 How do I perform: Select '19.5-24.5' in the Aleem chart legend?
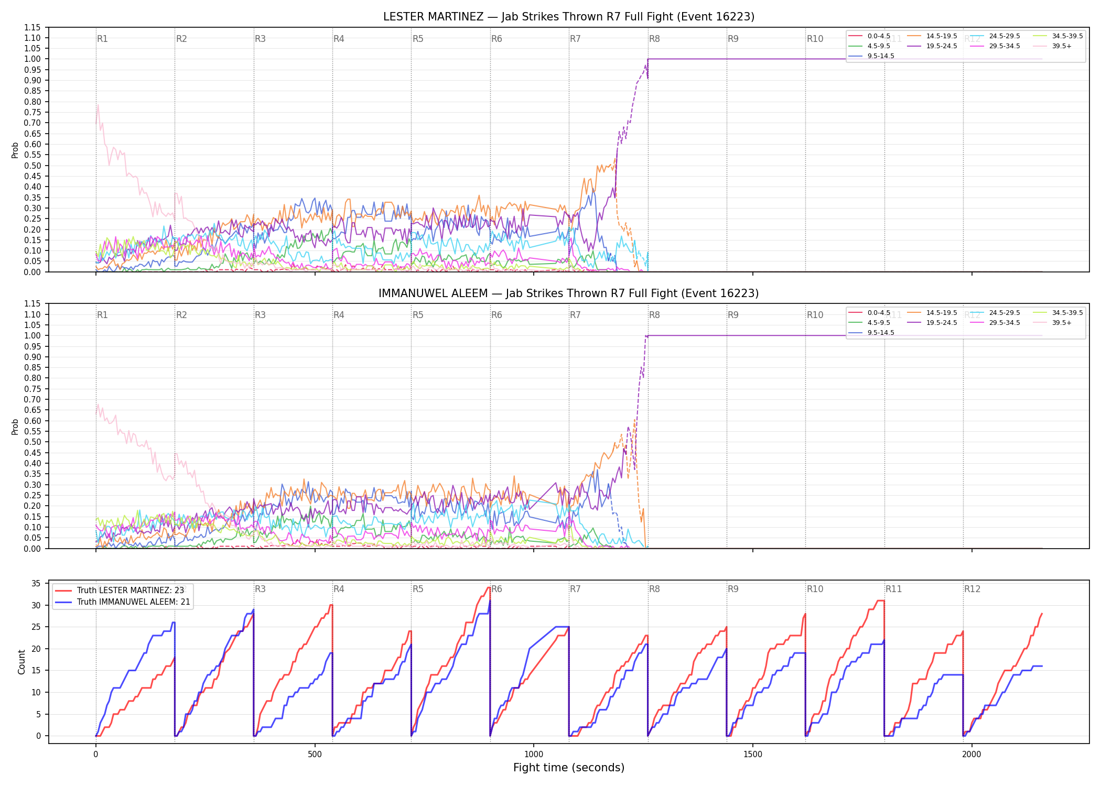tap(942, 323)
